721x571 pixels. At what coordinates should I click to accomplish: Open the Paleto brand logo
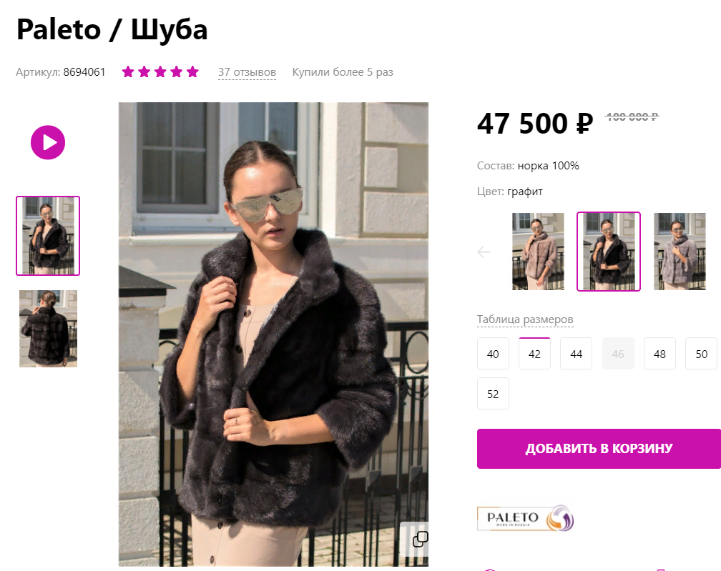pyautogui.click(x=526, y=518)
